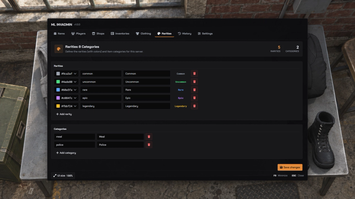Click the palette icon beside Rarities & Categories
The height and width of the screenshot is (199, 355).
coord(59,49)
